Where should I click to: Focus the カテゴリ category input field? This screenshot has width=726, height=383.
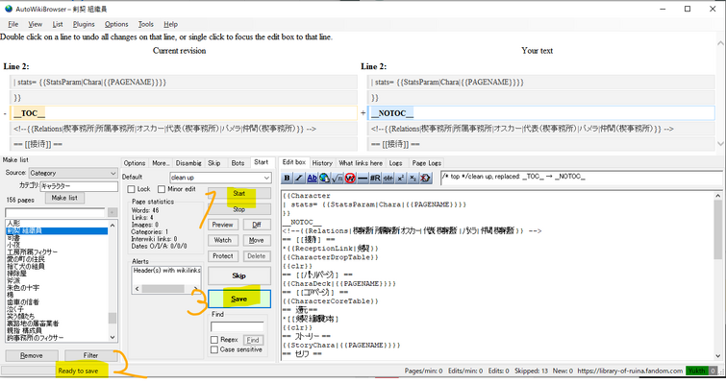[x=79, y=186]
